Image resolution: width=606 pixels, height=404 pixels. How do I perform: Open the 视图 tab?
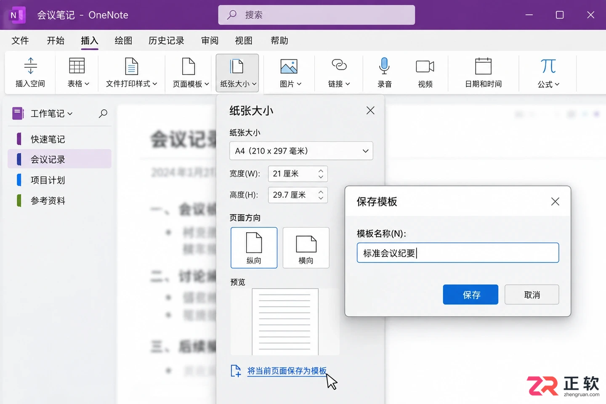[x=244, y=40]
